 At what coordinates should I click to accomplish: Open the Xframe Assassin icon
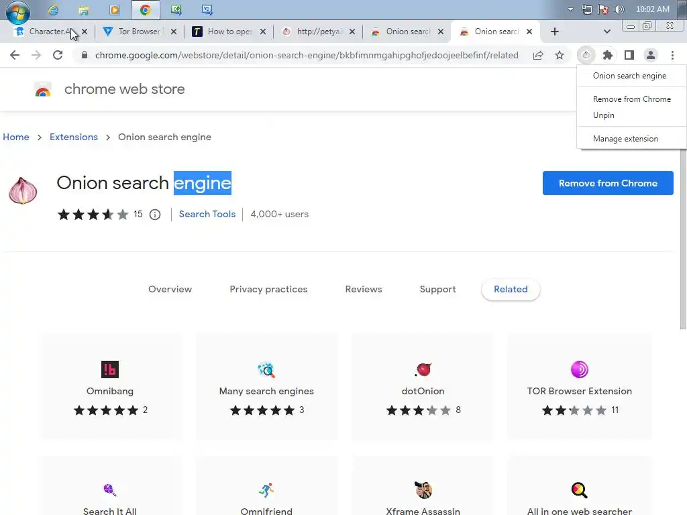(423, 490)
